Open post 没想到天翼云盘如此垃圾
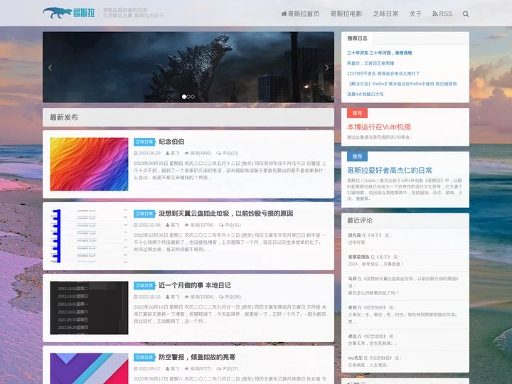 (225, 213)
